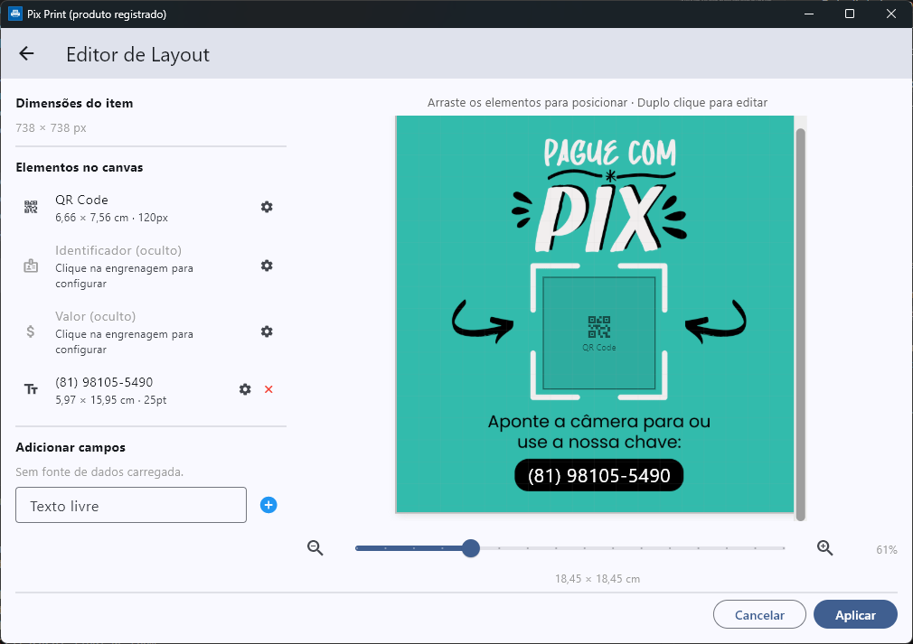Viewport: 913px width, 644px height.
Task: Click the zoom slider handle
Action: click(470, 548)
